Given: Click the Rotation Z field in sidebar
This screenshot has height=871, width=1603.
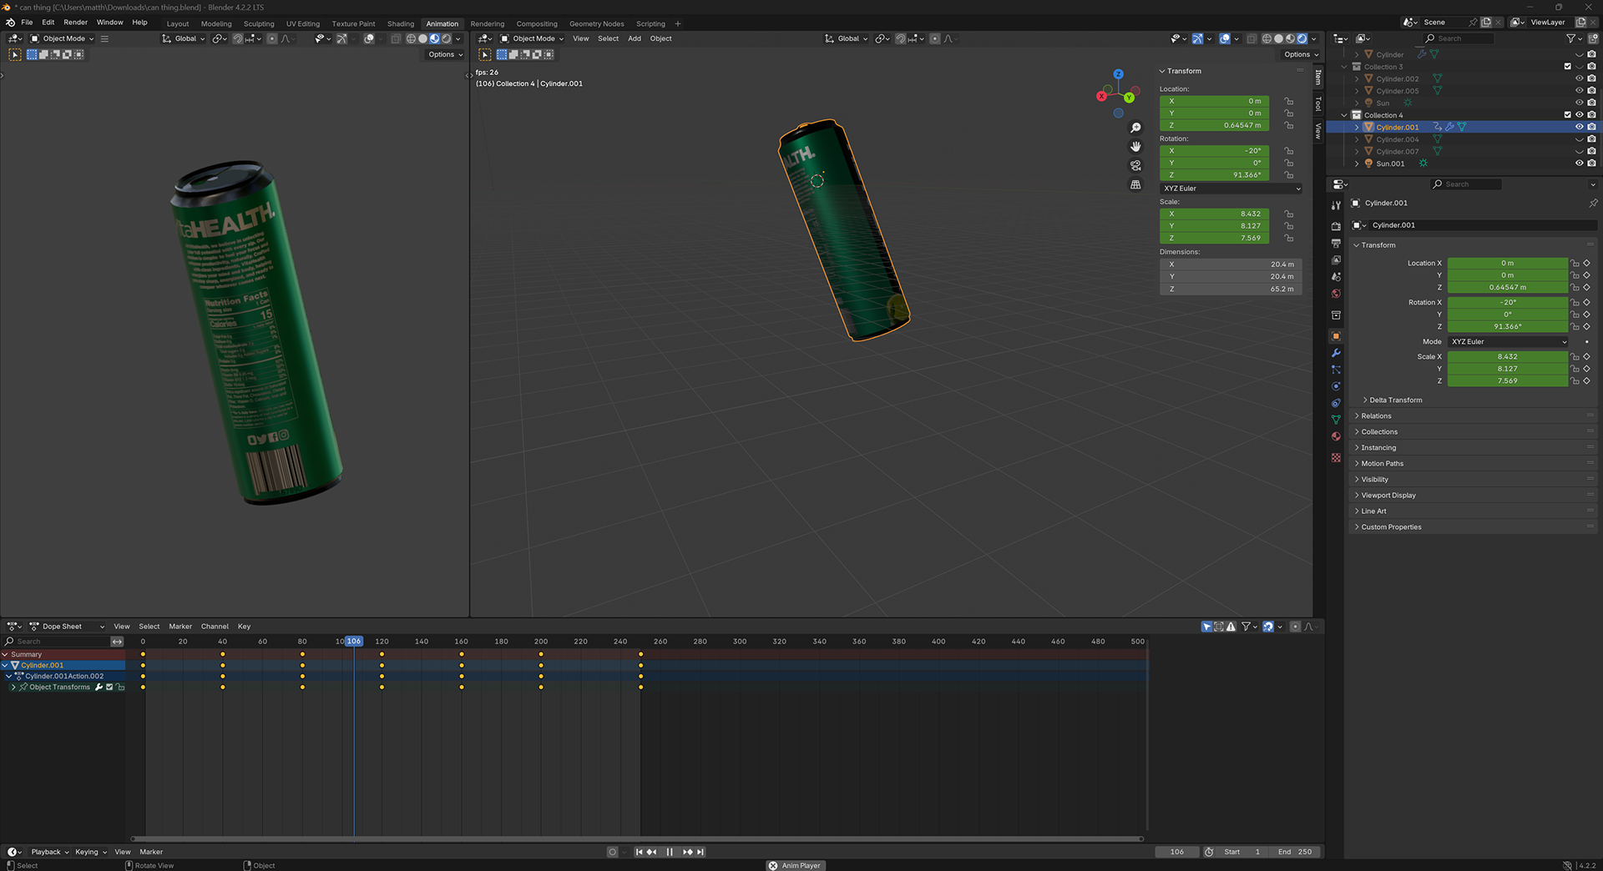Looking at the screenshot, I should pyautogui.click(x=1215, y=174).
